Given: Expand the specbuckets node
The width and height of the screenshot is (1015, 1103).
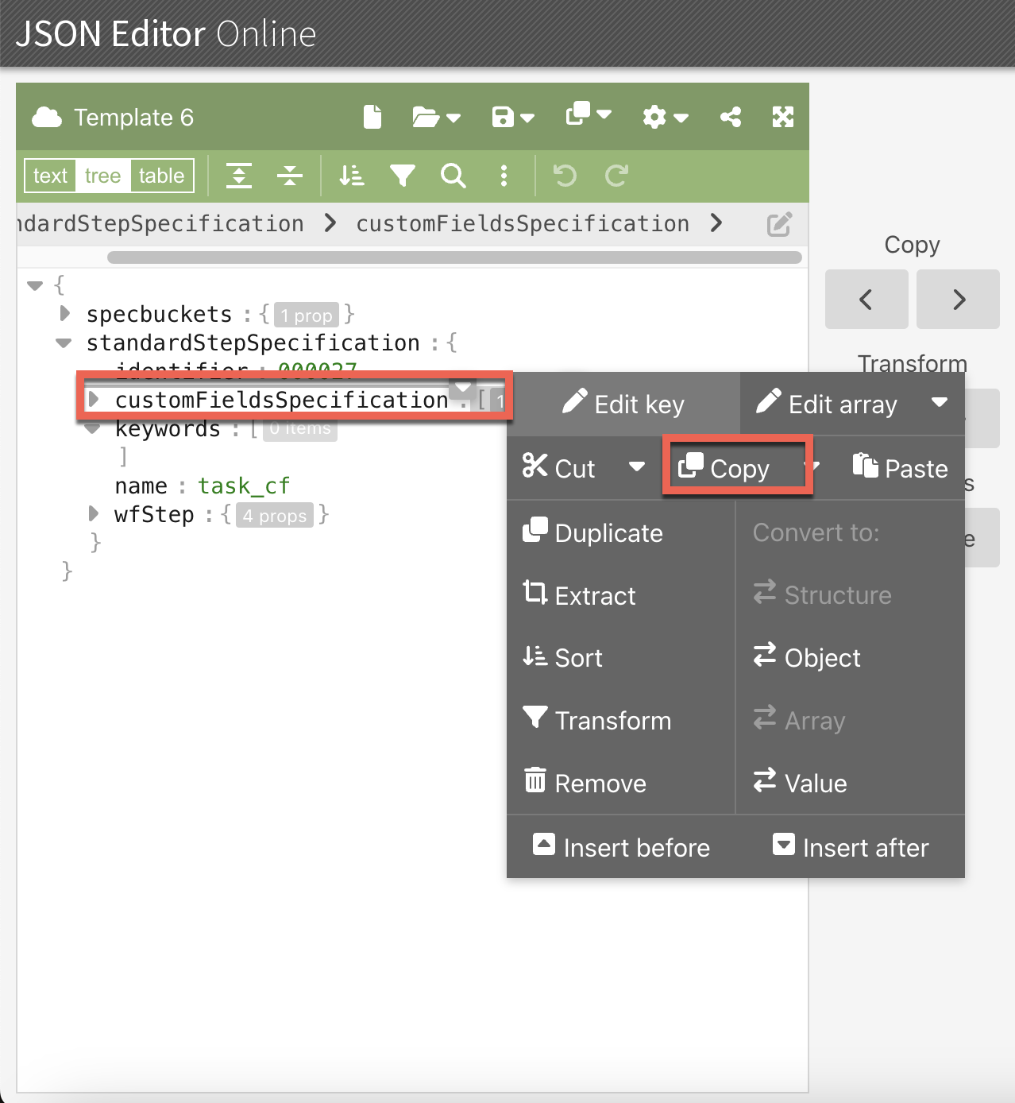Looking at the screenshot, I should coord(64,313).
